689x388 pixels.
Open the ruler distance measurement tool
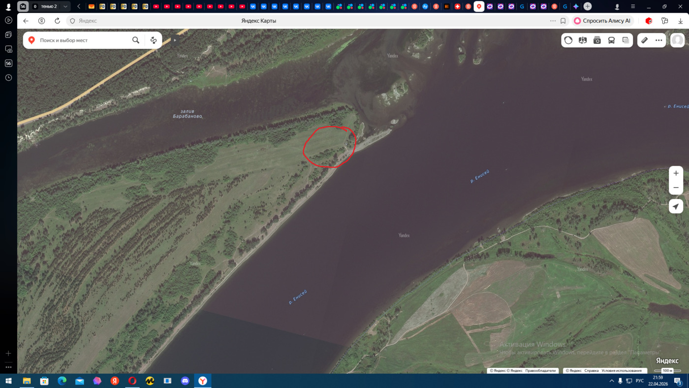click(x=644, y=40)
